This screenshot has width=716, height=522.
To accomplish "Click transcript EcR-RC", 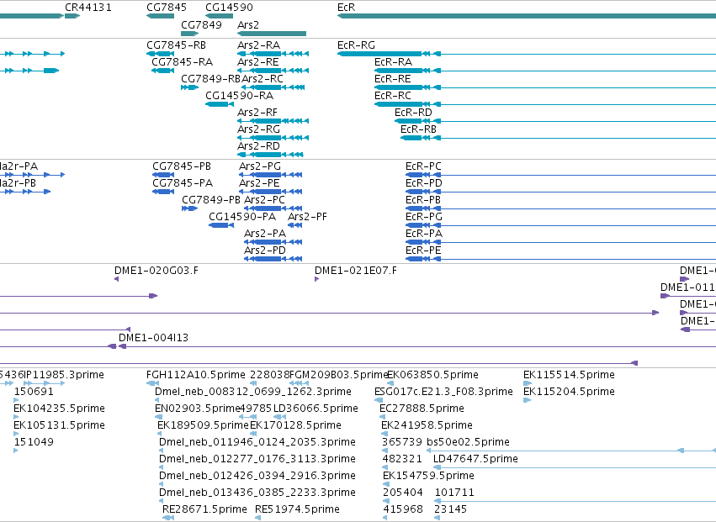I will coord(393,96).
